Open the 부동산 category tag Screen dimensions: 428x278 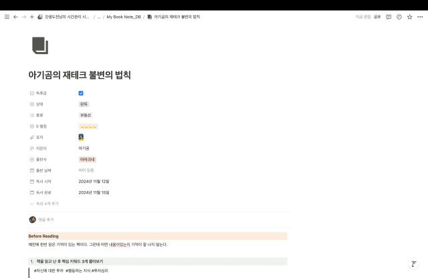pyautogui.click(x=86, y=116)
